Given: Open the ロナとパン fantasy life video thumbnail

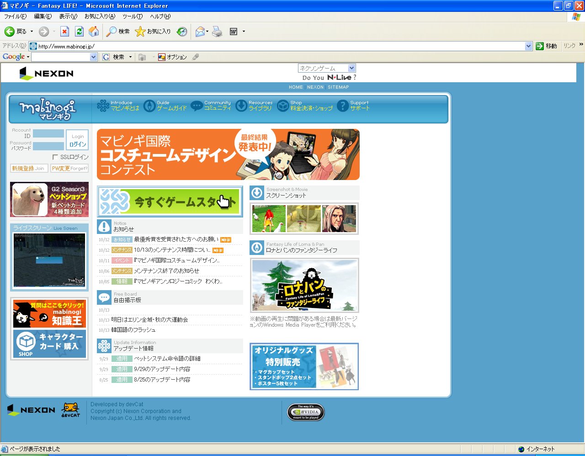Looking at the screenshot, I should click(x=304, y=285).
